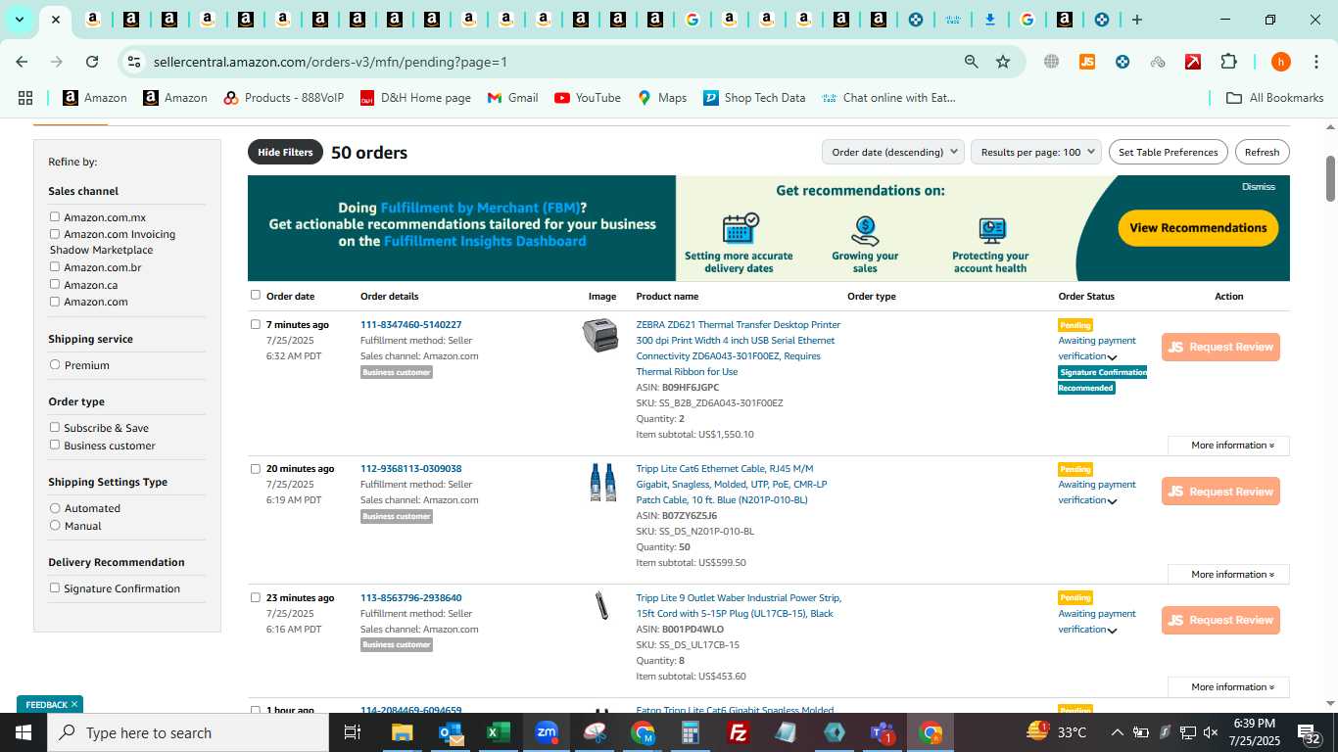Click the Protecting account health icon
The image size is (1338, 752).
coord(991,231)
